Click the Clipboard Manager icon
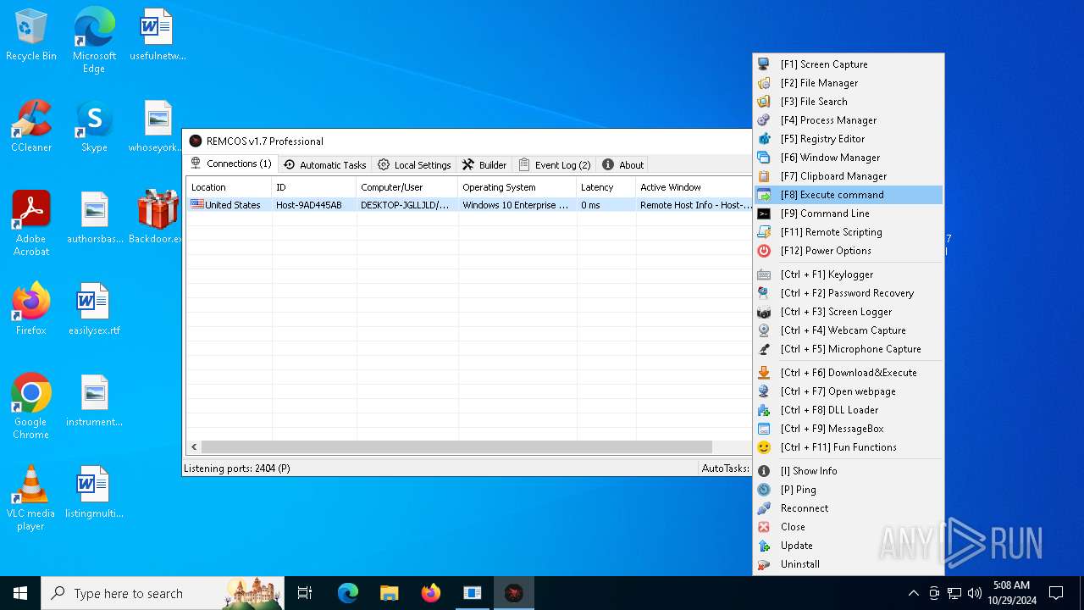 tap(764, 176)
